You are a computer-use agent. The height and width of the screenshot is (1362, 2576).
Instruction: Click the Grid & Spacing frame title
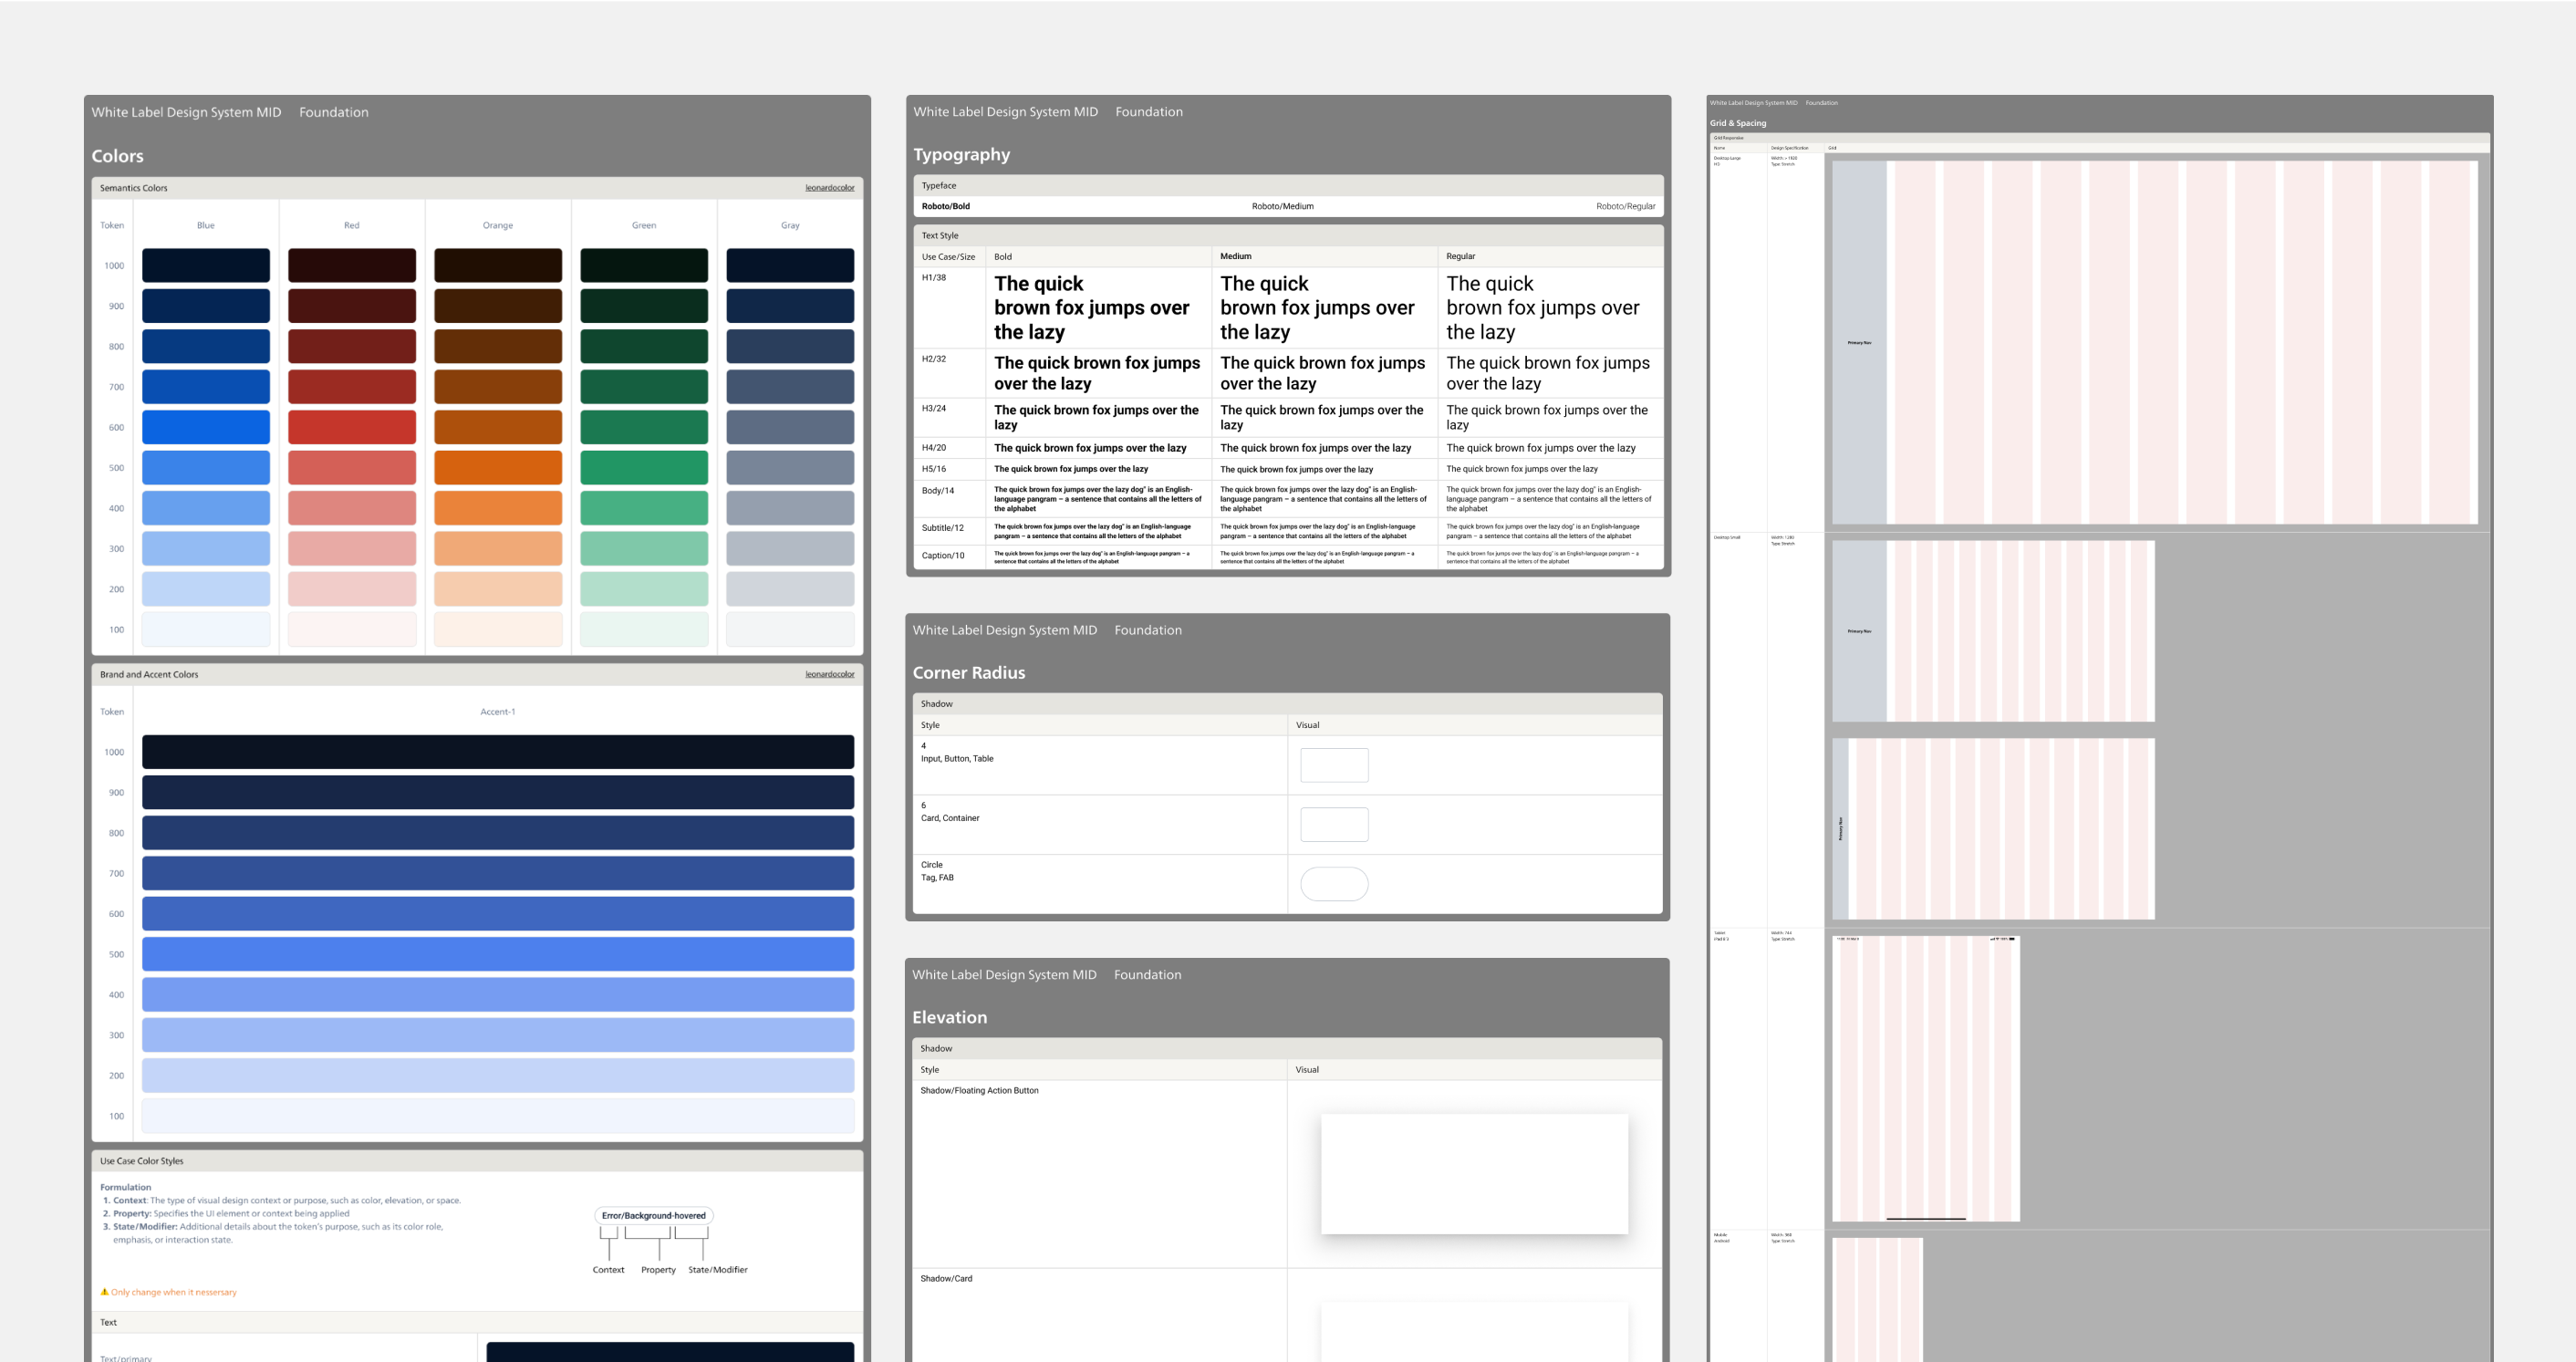(1738, 123)
